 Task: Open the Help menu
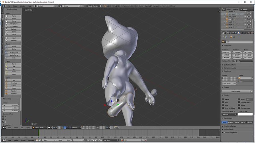click(29, 6)
